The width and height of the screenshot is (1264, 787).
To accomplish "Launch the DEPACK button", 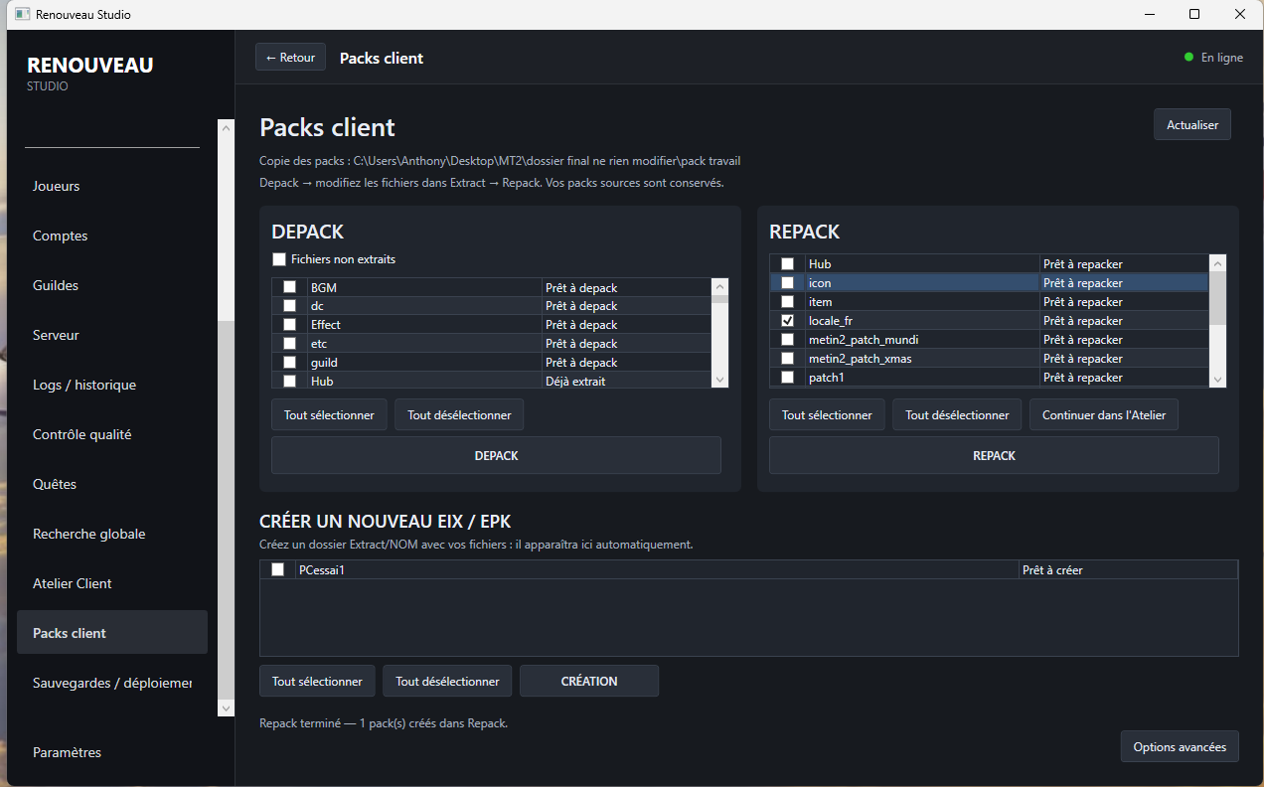I will click(x=496, y=455).
